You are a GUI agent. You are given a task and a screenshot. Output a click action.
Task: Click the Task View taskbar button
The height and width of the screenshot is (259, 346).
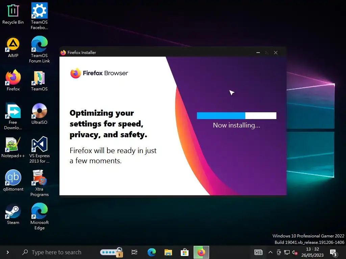coord(134,252)
